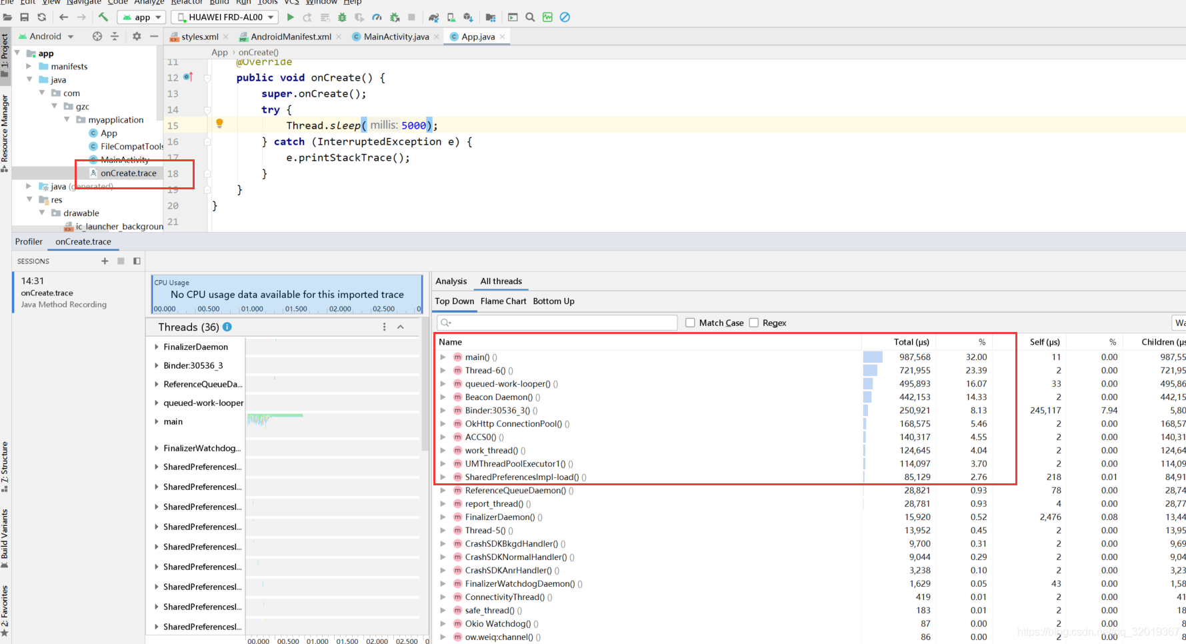
Task: Open the Profiler gauge icon in toolbar
Action: (377, 17)
